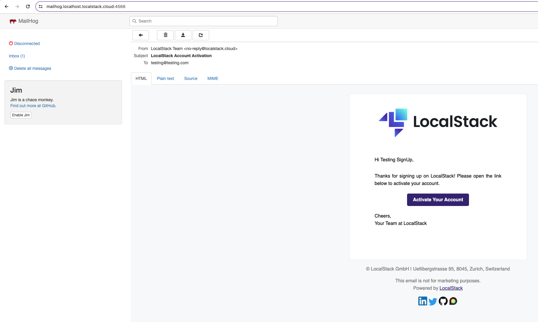Release the message using the release icon

201,35
